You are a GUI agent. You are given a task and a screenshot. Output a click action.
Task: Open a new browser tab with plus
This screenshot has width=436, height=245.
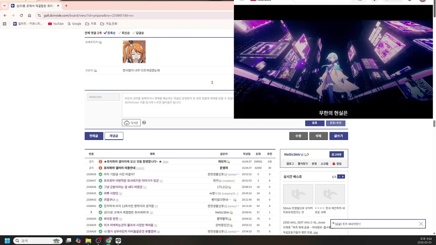tap(66, 6)
